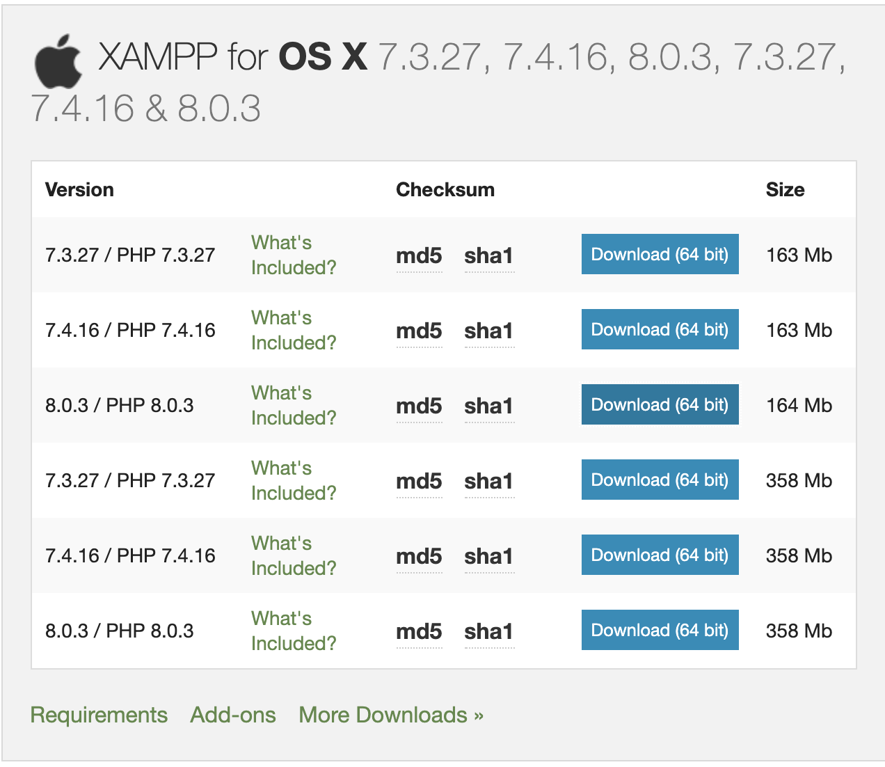Open What's Included for the 164 Mb 8.0.3 row
Image resolution: width=885 pixels, height=767 pixels.
click(294, 405)
